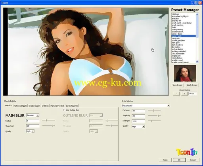This screenshot has width=203, height=166.
Task: Switch to the Halftone/Stipple tab
Action: tap(20, 106)
